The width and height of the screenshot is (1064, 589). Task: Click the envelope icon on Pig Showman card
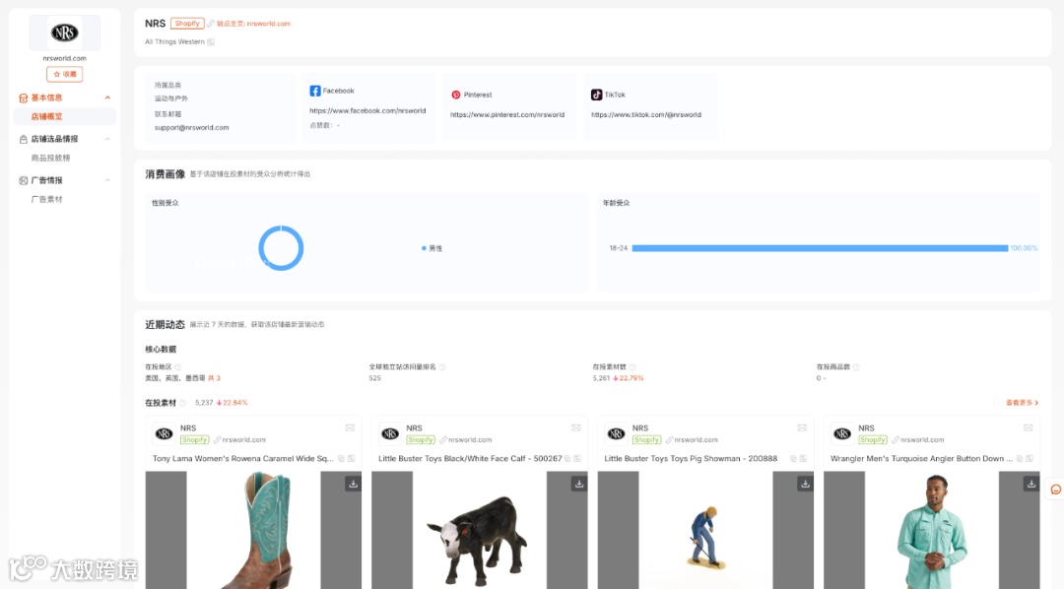pos(802,427)
